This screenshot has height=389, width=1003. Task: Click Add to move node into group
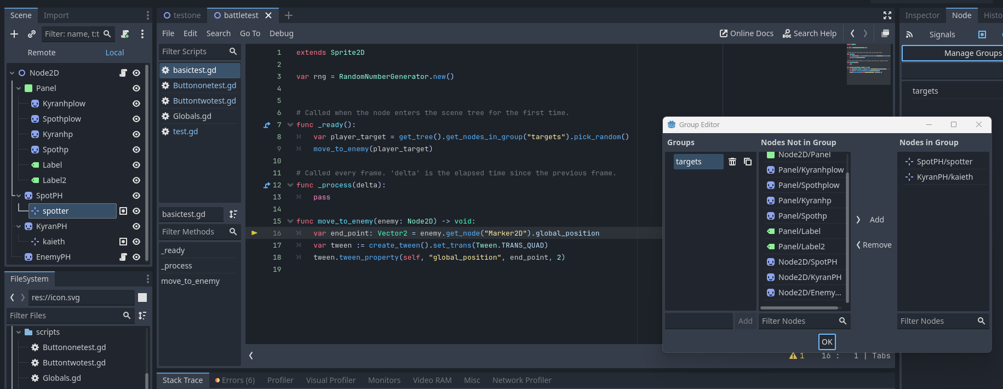[870, 220]
